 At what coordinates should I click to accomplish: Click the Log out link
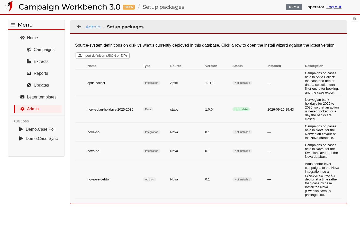click(334, 7)
